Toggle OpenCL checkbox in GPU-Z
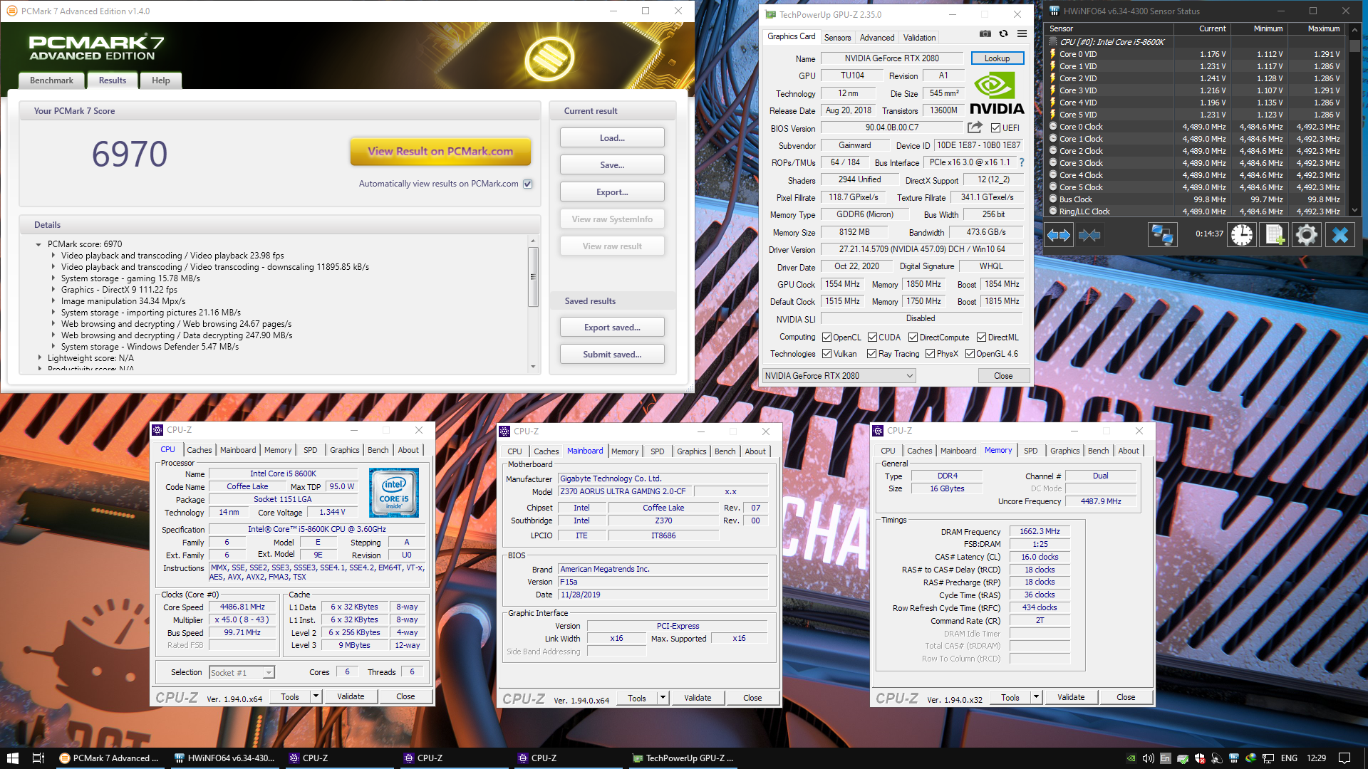1368x769 pixels. [x=827, y=338]
